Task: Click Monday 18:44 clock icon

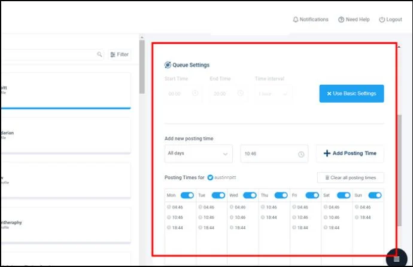Action: [x=169, y=228]
